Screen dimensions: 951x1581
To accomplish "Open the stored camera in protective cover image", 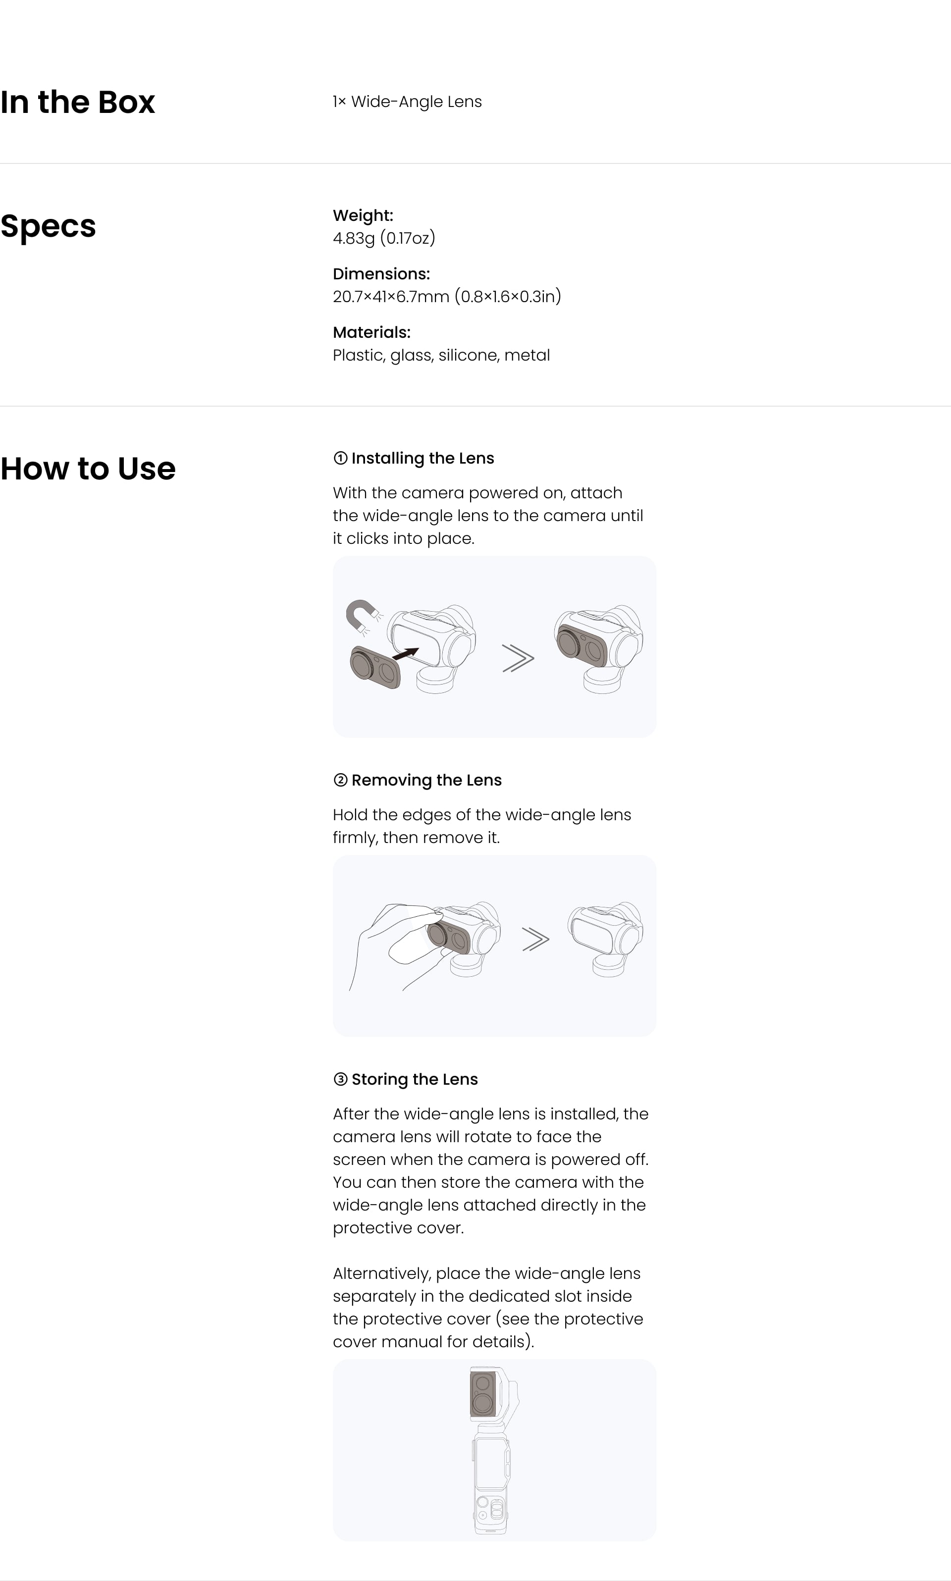I will (x=494, y=1450).
